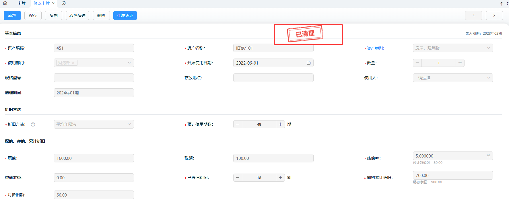Click the 生成凭证 button
Viewport: 509px width, 204px height.
point(125,15)
